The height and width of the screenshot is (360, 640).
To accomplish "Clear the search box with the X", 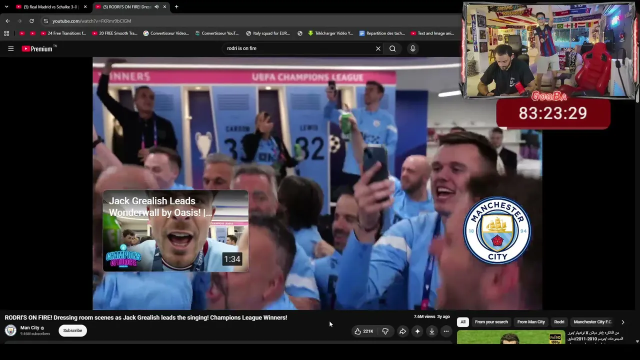I will 378,48.
